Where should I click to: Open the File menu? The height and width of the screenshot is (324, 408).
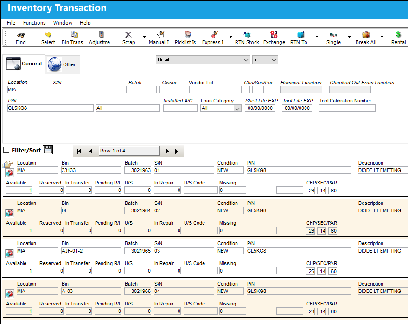click(11, 23)
